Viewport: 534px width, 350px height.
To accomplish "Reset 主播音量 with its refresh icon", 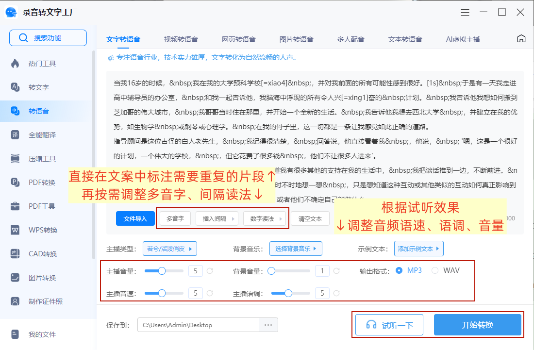I will click(x=210, y=271).
